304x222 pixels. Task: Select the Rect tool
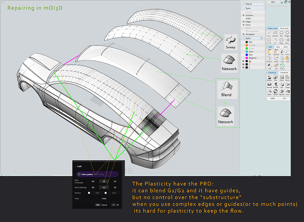281,33
